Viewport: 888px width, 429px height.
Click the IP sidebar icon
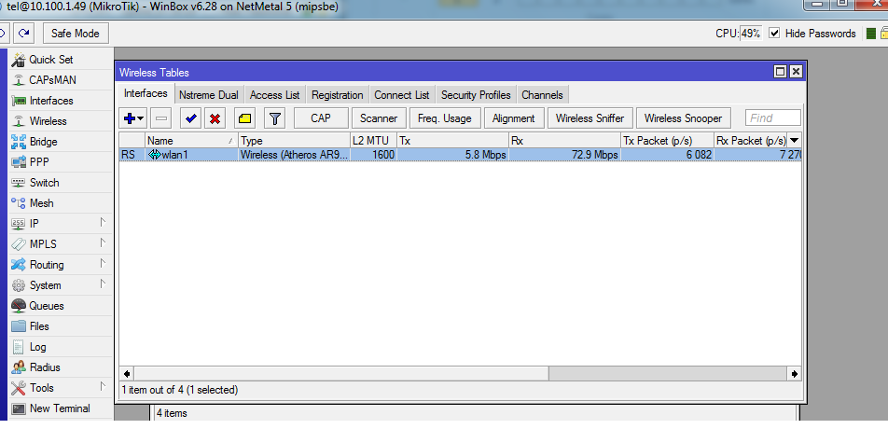pyautogui.click(x=19, y=224)
